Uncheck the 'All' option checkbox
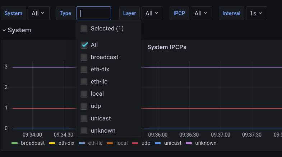 tap(84, 45)
